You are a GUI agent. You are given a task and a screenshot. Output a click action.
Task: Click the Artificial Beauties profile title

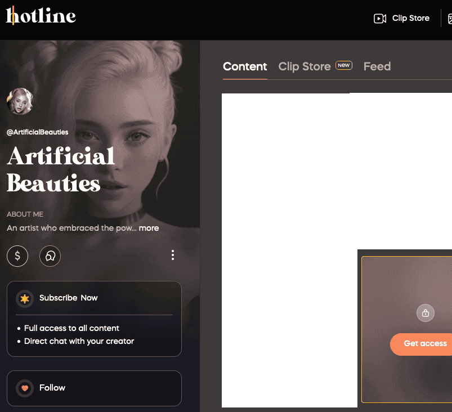click(61, 169)
